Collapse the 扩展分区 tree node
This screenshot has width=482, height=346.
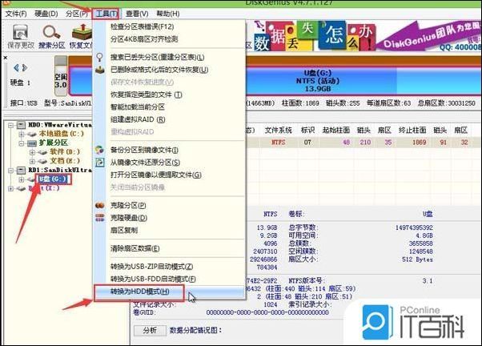22,143
